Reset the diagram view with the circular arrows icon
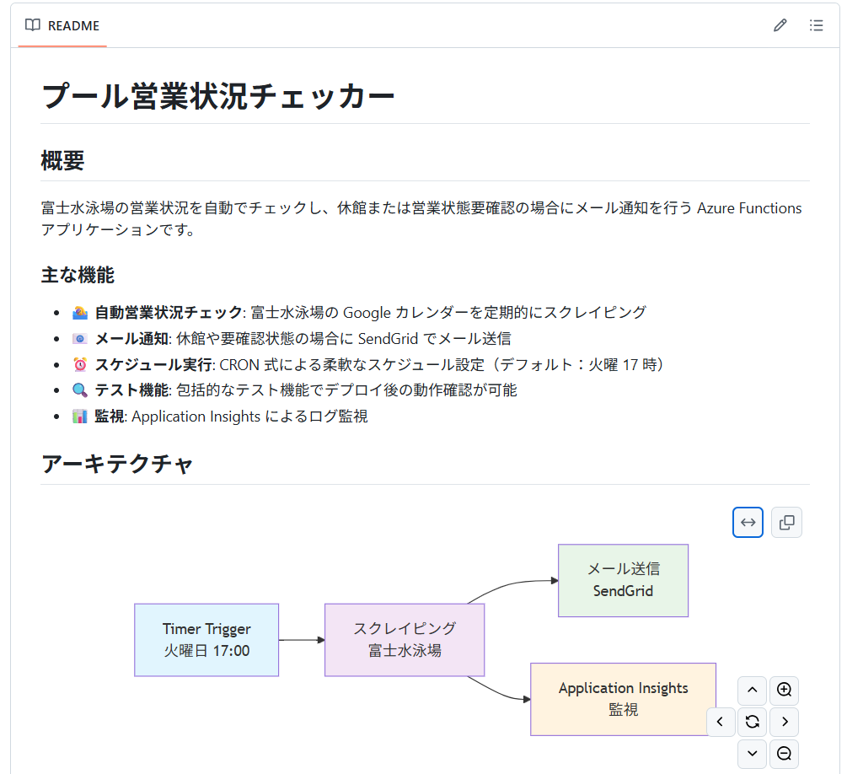 (752, 722)
